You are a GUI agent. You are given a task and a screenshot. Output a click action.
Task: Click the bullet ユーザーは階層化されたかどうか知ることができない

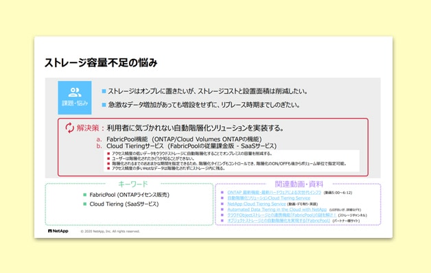coord(153,158)
